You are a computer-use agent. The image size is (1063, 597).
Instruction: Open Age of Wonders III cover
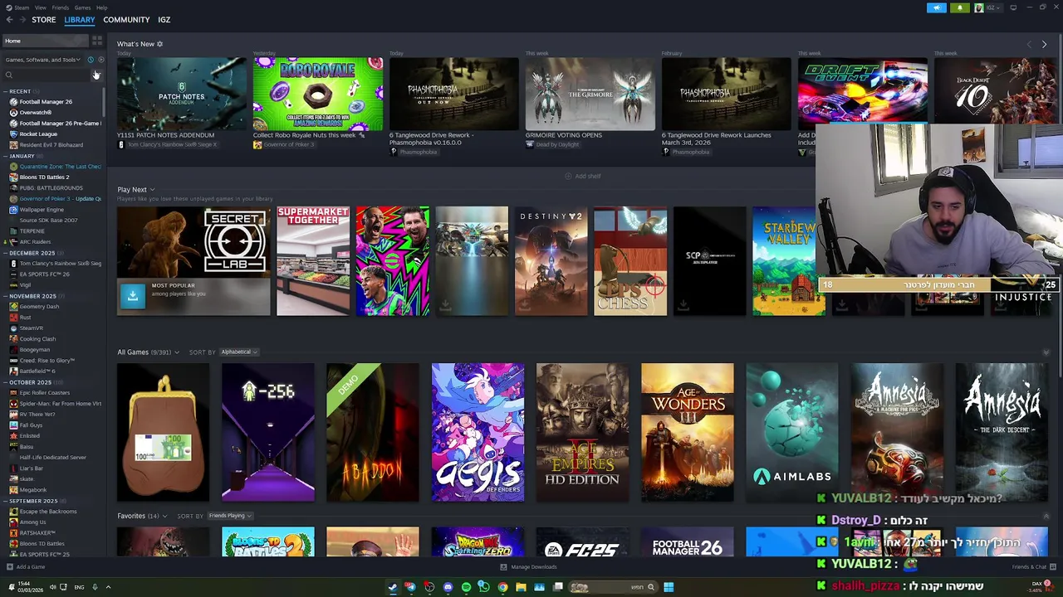point(688,432)
